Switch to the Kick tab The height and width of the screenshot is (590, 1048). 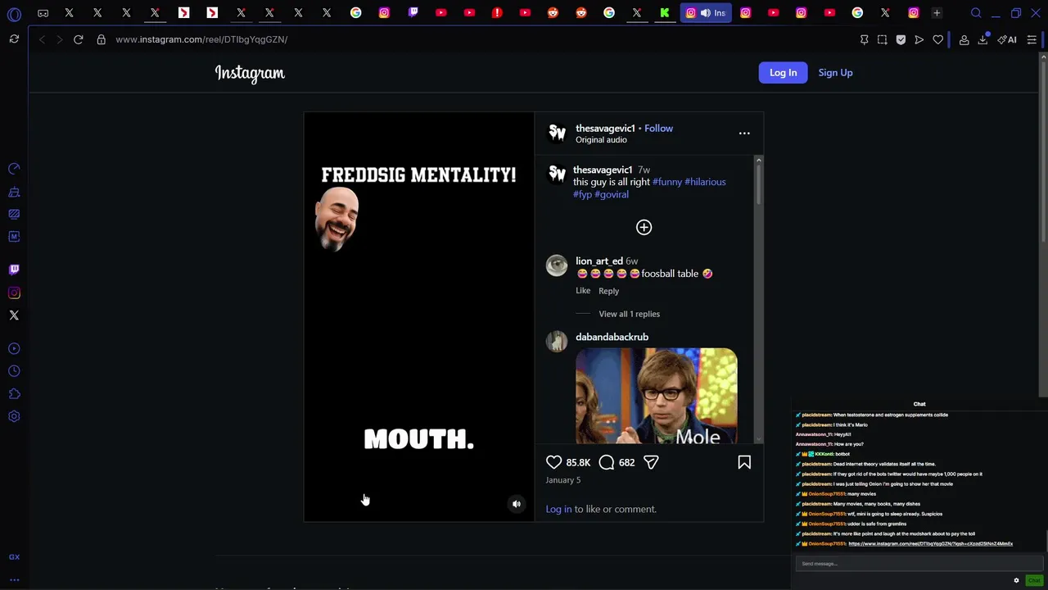click(x=665, y=12)
